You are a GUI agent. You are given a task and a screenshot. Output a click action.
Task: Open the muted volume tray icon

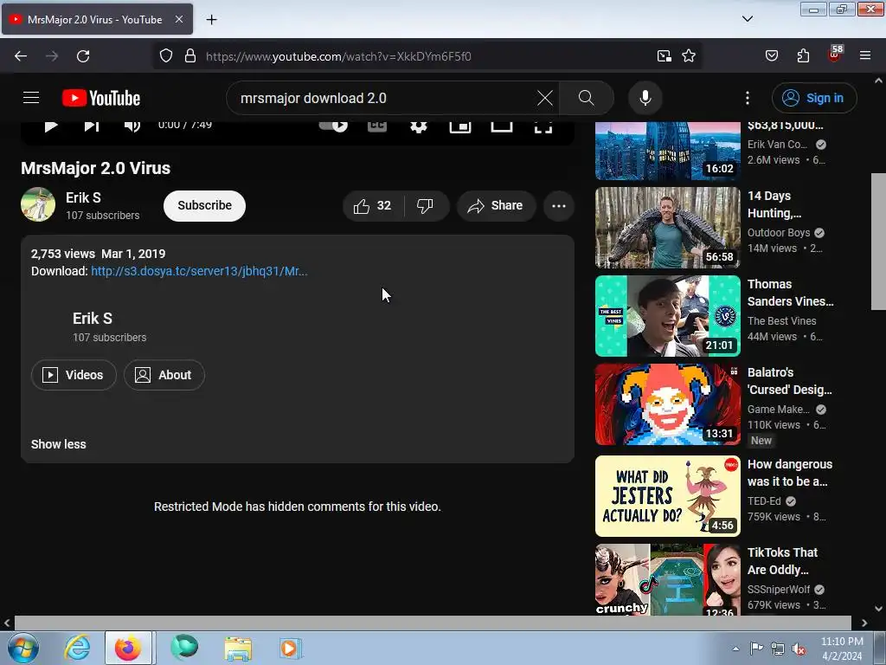pyautogui.click(x=799, y=649)
